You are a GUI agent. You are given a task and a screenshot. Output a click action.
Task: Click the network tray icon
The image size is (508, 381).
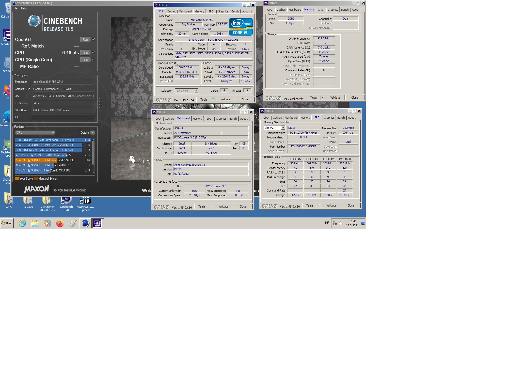pos(335,224)
